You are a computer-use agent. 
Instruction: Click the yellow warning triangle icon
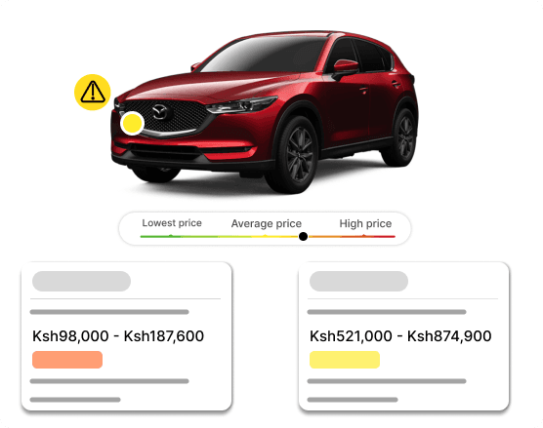(93, 92)
